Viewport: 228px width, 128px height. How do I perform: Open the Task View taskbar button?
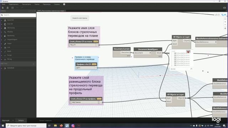[50, 126]
